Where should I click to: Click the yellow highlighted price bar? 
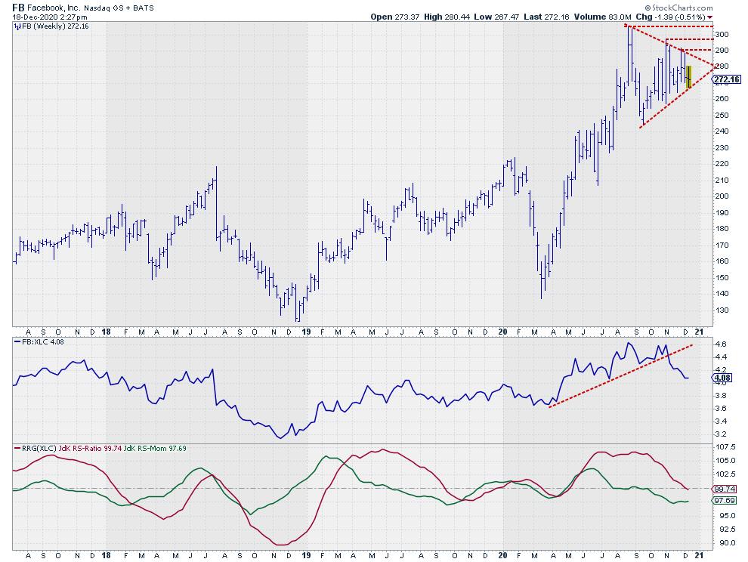(x=688, y=78)
